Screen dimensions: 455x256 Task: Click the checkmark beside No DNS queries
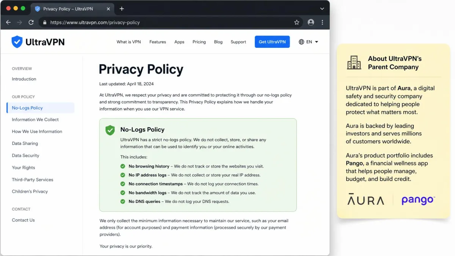click(122, 201)
